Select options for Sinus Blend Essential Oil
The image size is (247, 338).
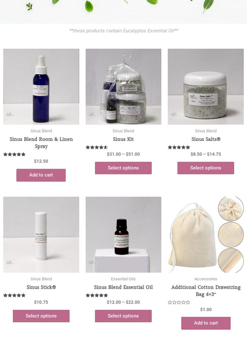pyautogui.click(x=123, y=316)
